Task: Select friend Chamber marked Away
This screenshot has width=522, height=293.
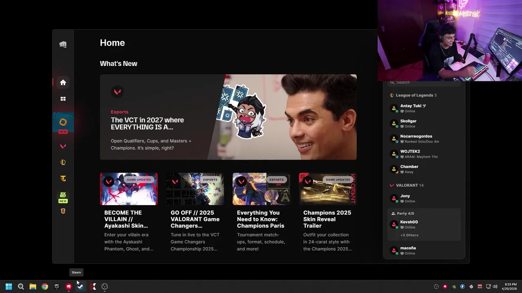Action: [424, 169]
